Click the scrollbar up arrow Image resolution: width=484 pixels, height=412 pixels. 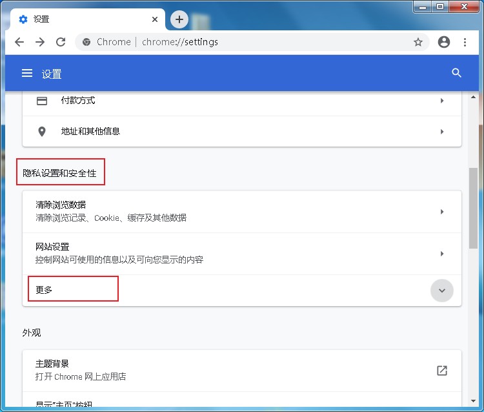[x=474, y=97]
